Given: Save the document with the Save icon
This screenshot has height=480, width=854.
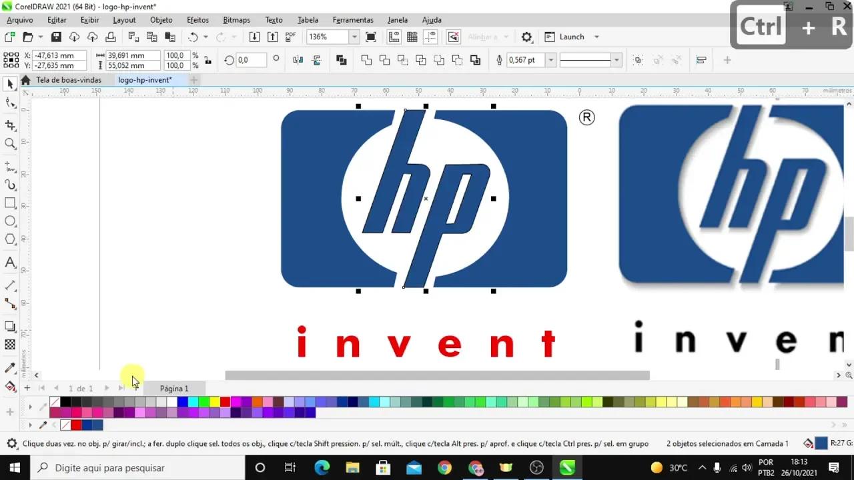Looking at the screenshot, I should click(57, 37).
